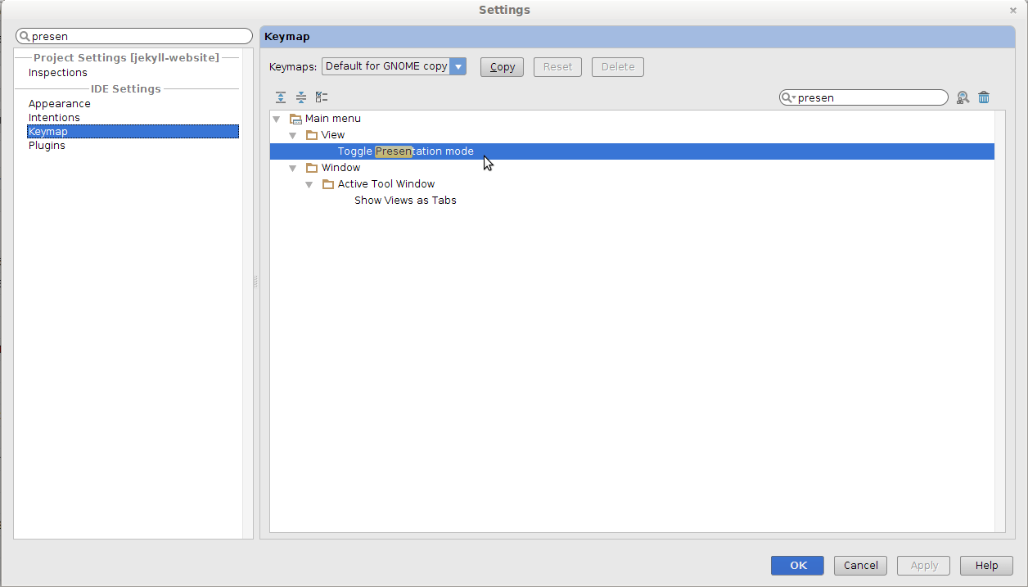Viewport: 1028px width, 587px height.
Task: Close the Settings dialog with the X
Action: point(1013,11)
